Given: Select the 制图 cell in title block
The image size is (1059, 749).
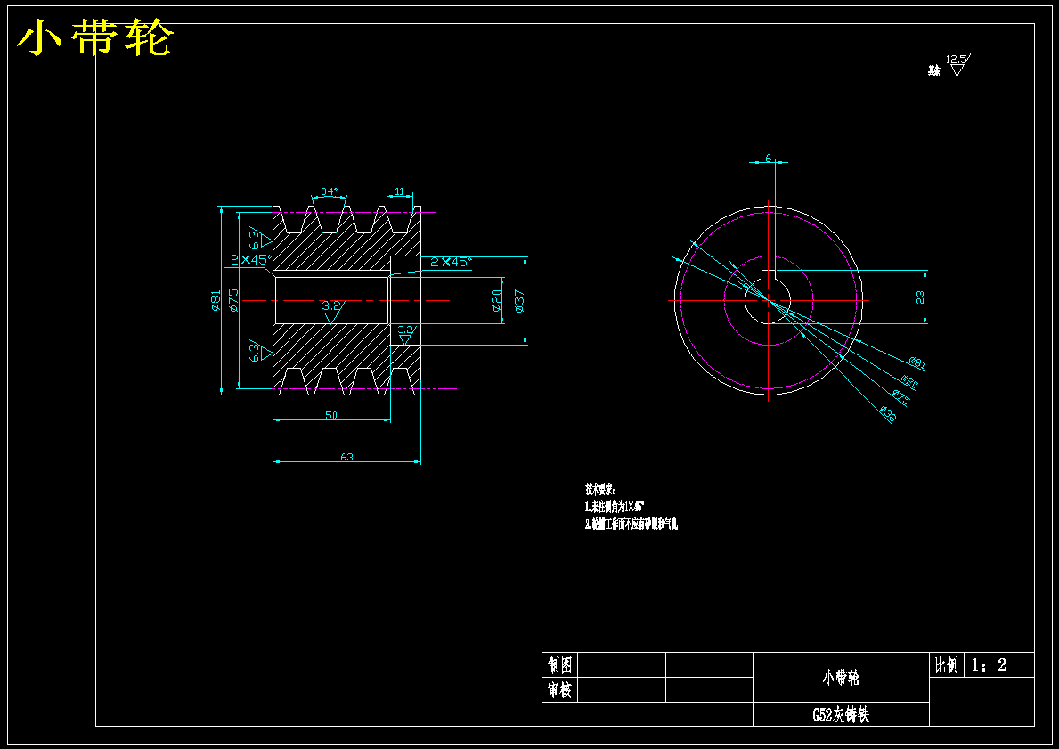Looking at the screenshot, I should 560,665.
